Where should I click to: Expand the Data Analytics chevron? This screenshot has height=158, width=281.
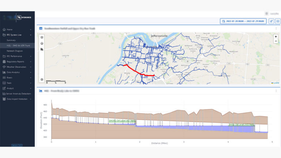(x=31, y=72)
